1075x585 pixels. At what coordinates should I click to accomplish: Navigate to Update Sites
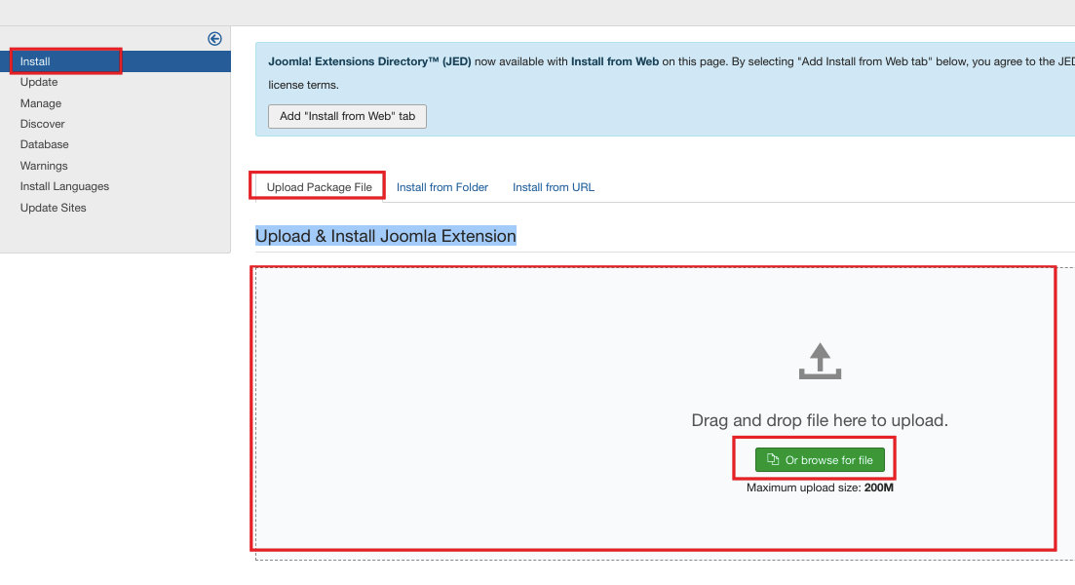point(54,208)
